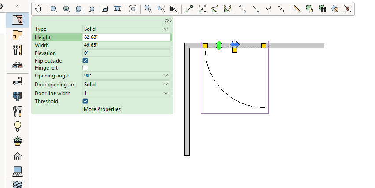The width and height of the screenshot is (375, 188).
Task: Click the left yellow door endpoint handle
Action: (x=205, y=45)
